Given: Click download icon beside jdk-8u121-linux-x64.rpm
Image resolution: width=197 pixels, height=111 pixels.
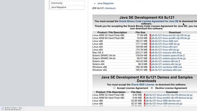Looking at the screenshot, I should pos(150,47).
